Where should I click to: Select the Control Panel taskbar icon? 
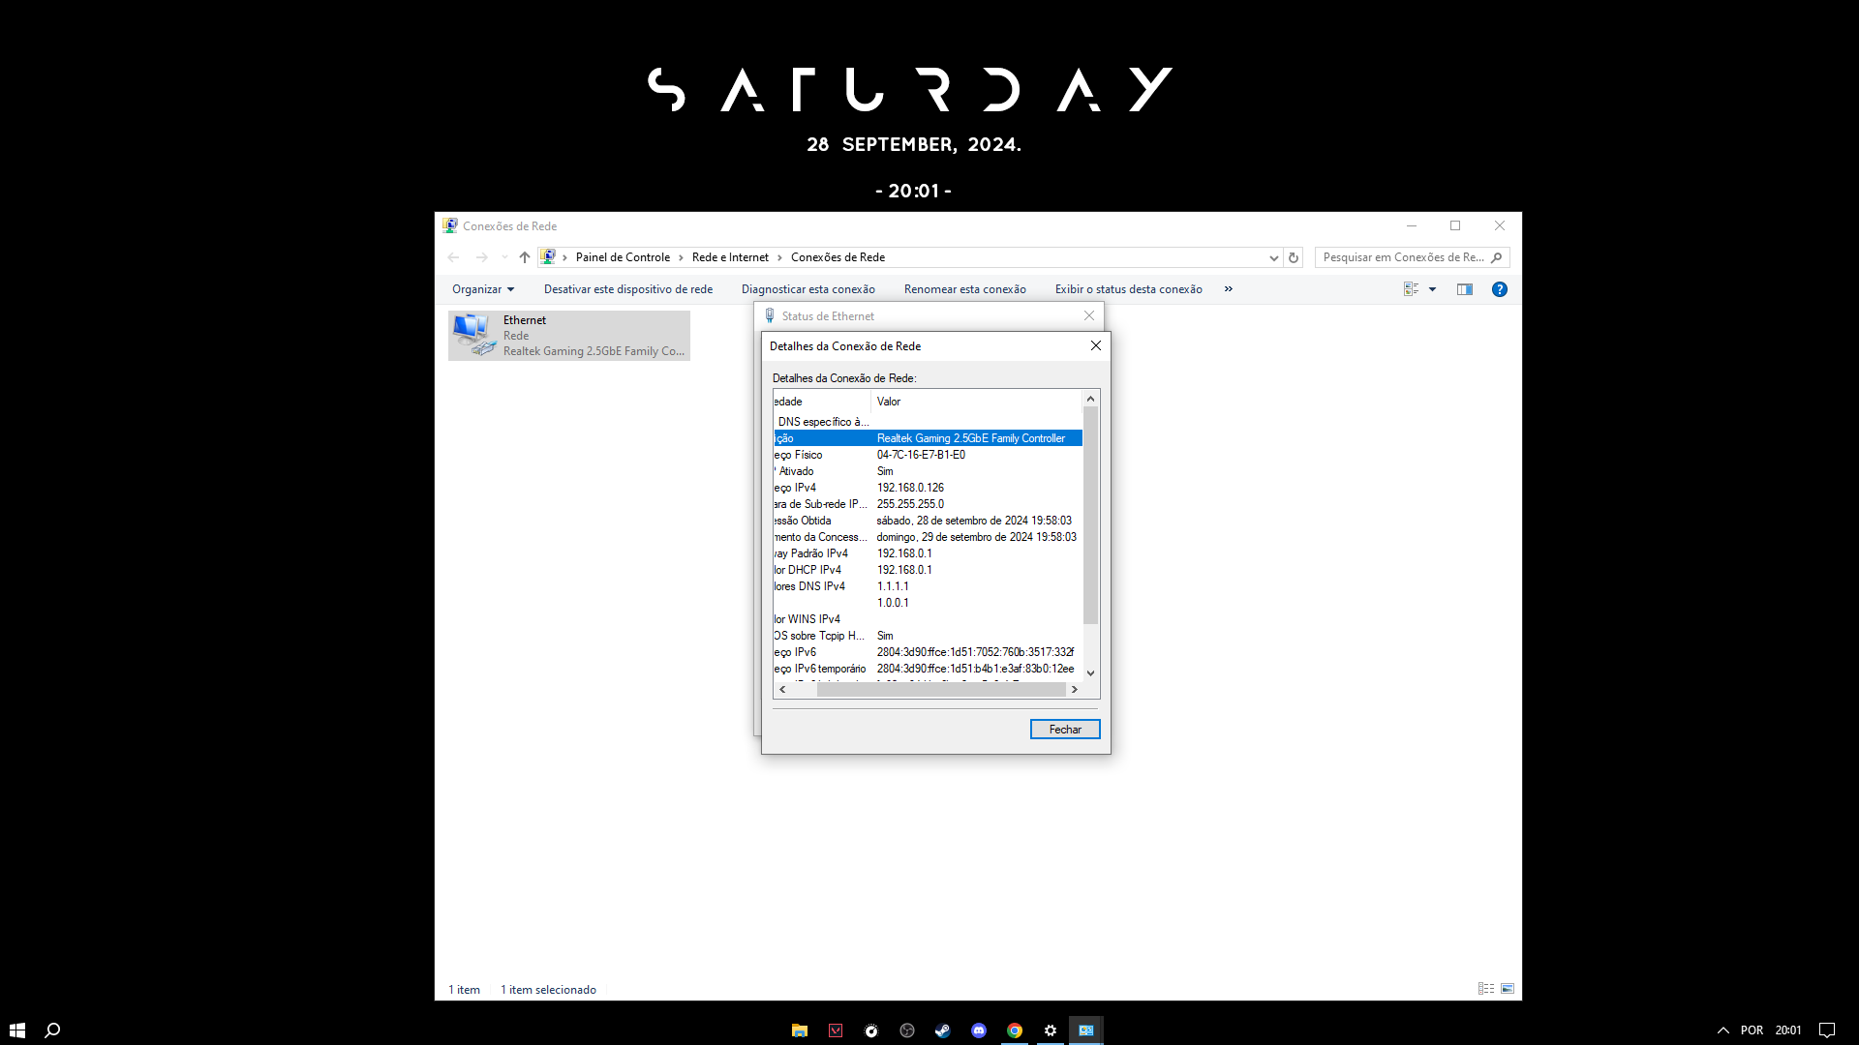coord(1086,1030)
